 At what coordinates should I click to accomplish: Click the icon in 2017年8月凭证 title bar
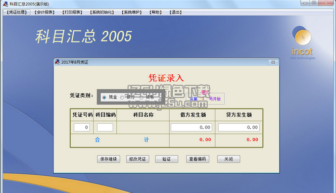coord(57,62)
